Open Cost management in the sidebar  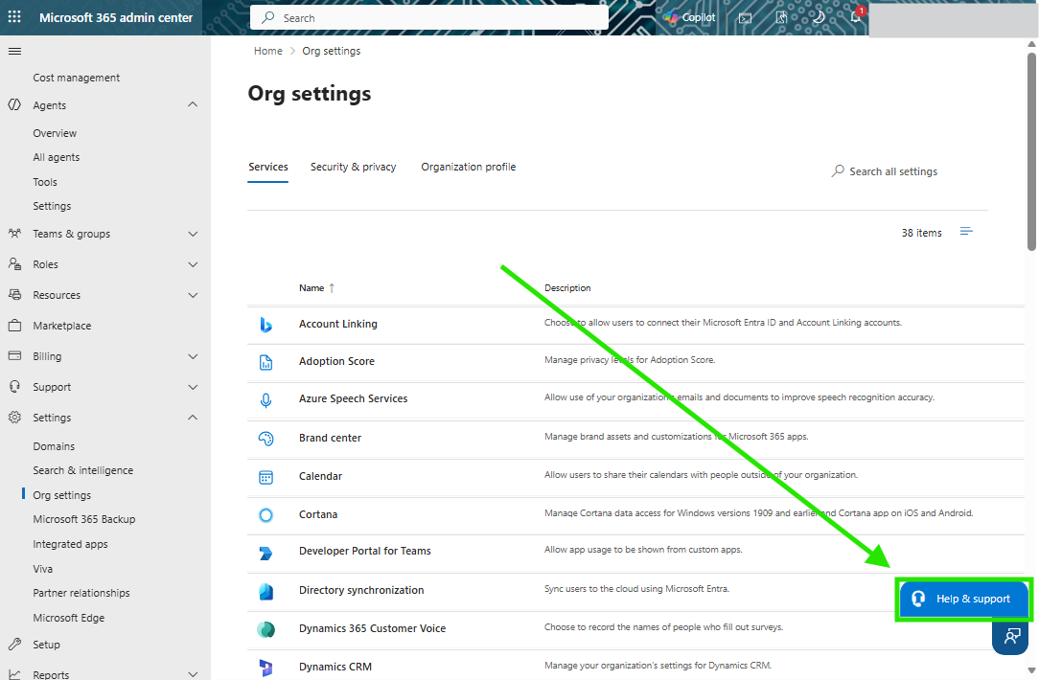77,78
